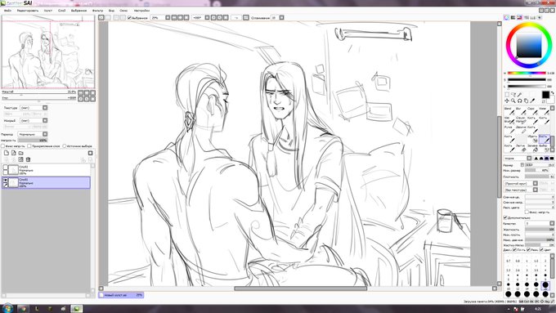Open the SAI app on the taskbar

point(77,309)
